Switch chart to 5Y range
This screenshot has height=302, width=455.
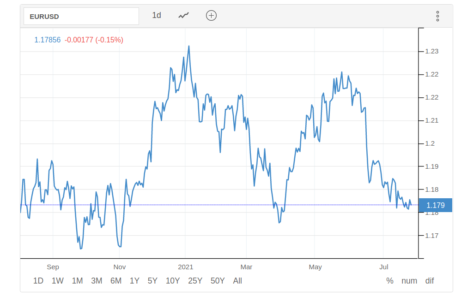pos(152,281)
